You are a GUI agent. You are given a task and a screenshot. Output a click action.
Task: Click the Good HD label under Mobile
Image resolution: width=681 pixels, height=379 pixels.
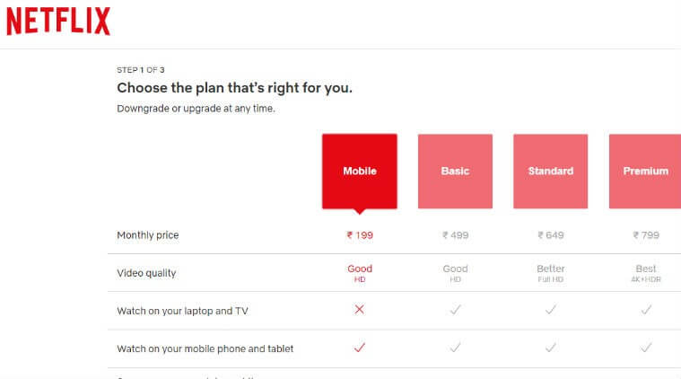tap(360, 273)
